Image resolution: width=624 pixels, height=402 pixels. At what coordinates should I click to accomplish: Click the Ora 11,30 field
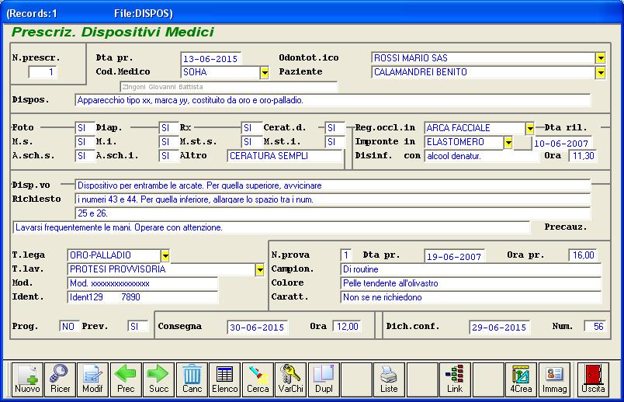point(583,156)
